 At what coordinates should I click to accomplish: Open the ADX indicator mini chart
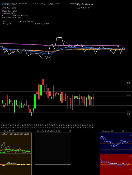click(16, 143)
